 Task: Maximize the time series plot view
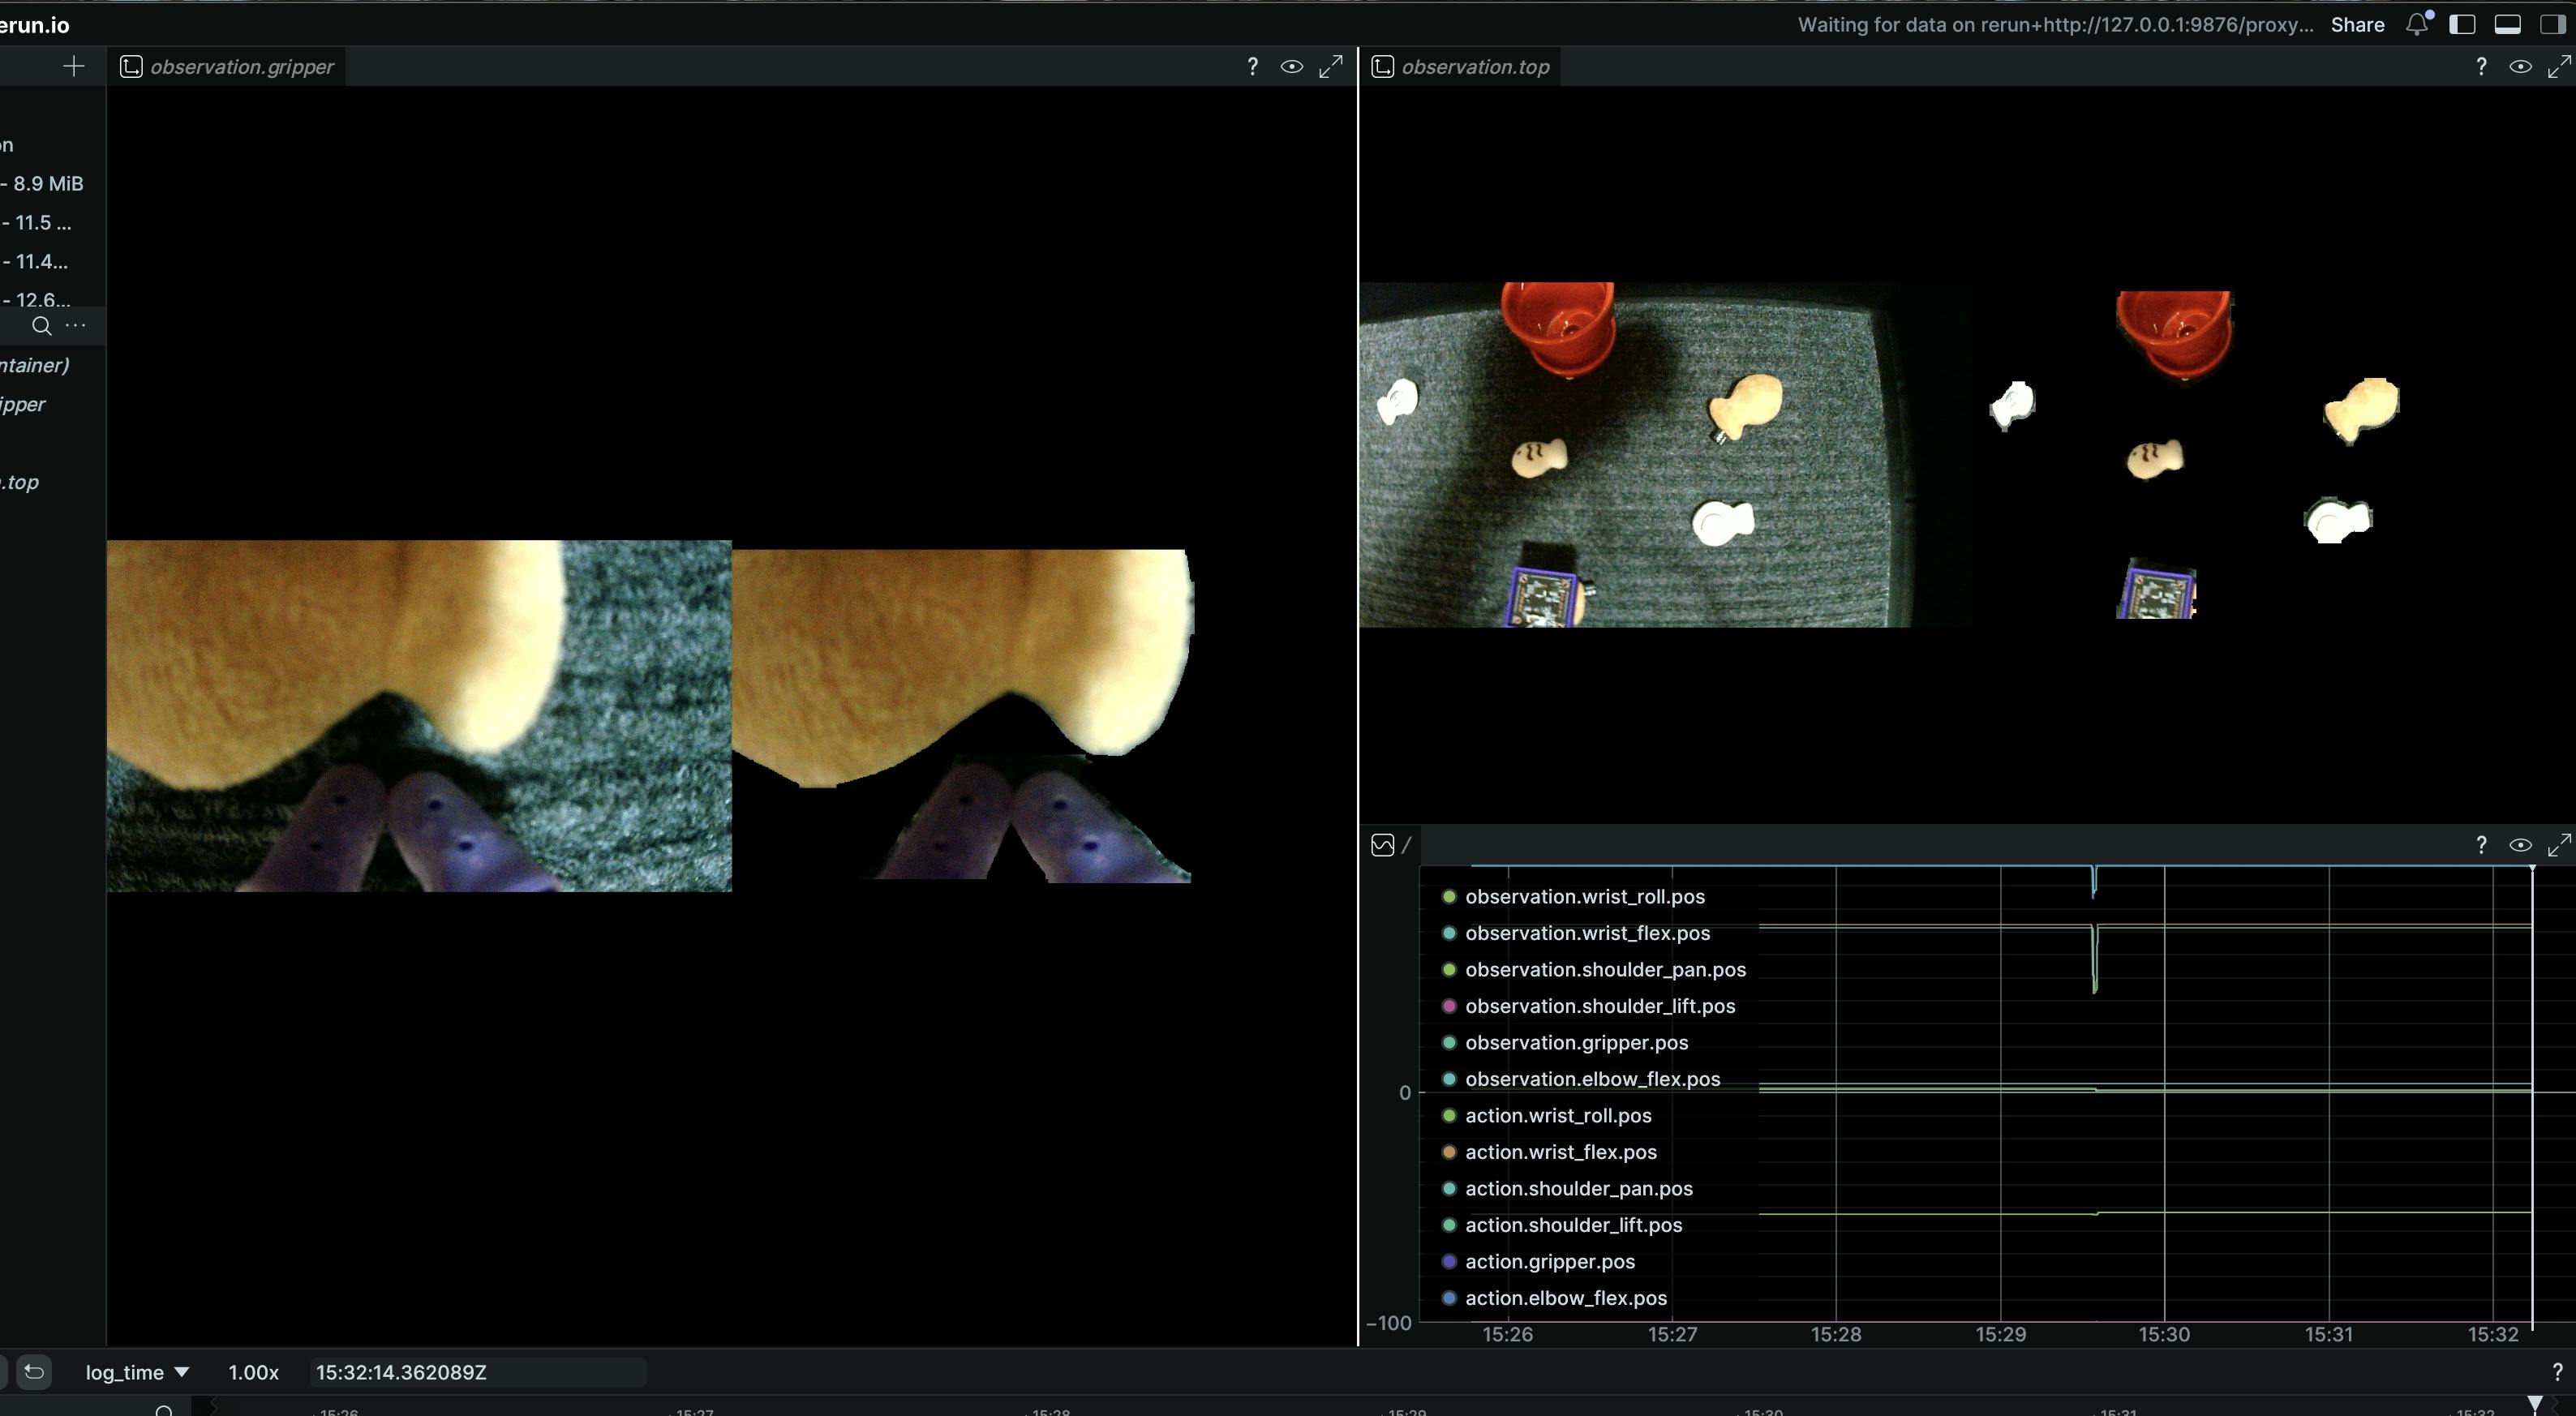(x=2559, y=845)
